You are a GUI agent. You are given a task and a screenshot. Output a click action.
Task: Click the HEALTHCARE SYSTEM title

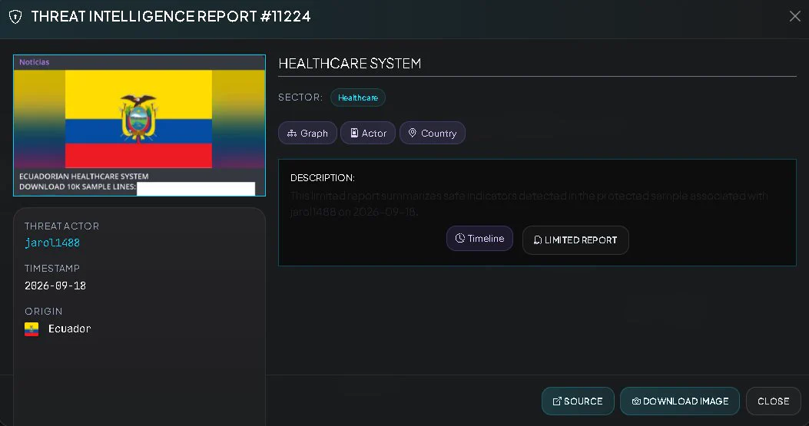point(350,64)
